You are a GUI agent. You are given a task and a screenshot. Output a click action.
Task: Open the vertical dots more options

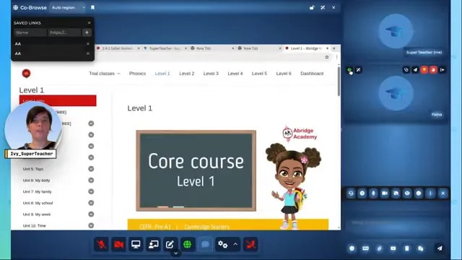click(x=430, y=194)
